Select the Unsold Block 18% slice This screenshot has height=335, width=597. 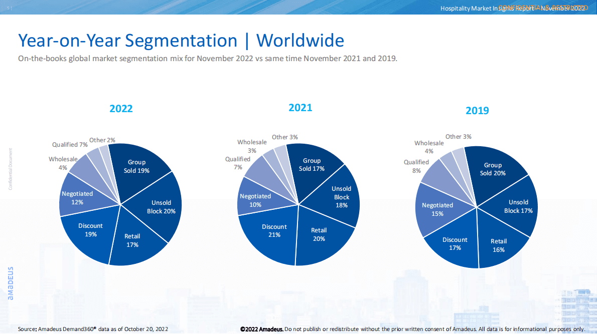click(x=341, y=197)
